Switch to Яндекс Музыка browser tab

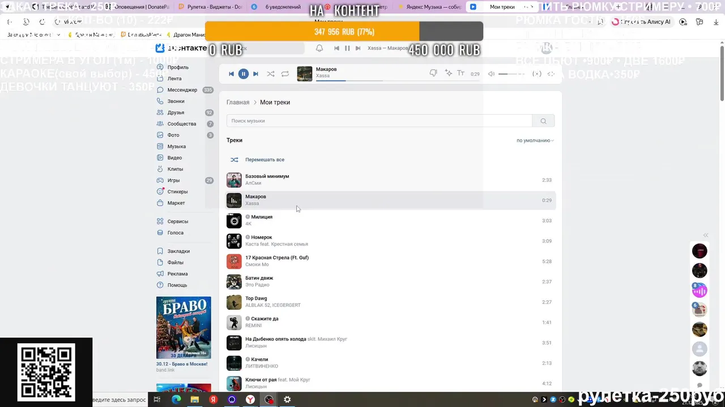tap(429, 7)
